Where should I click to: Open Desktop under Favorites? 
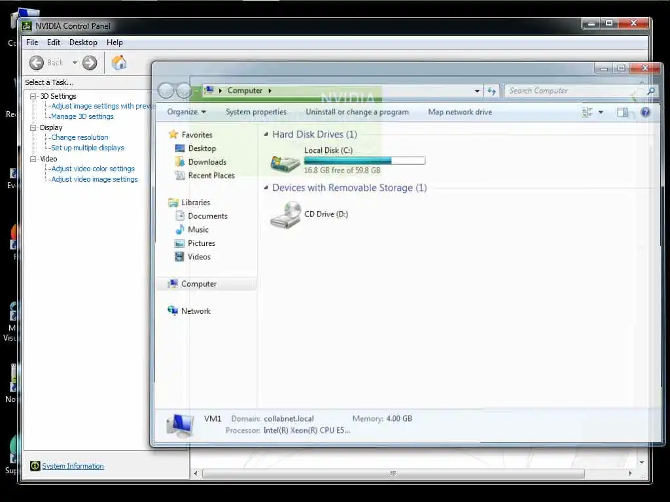click(x=202, y=148)
